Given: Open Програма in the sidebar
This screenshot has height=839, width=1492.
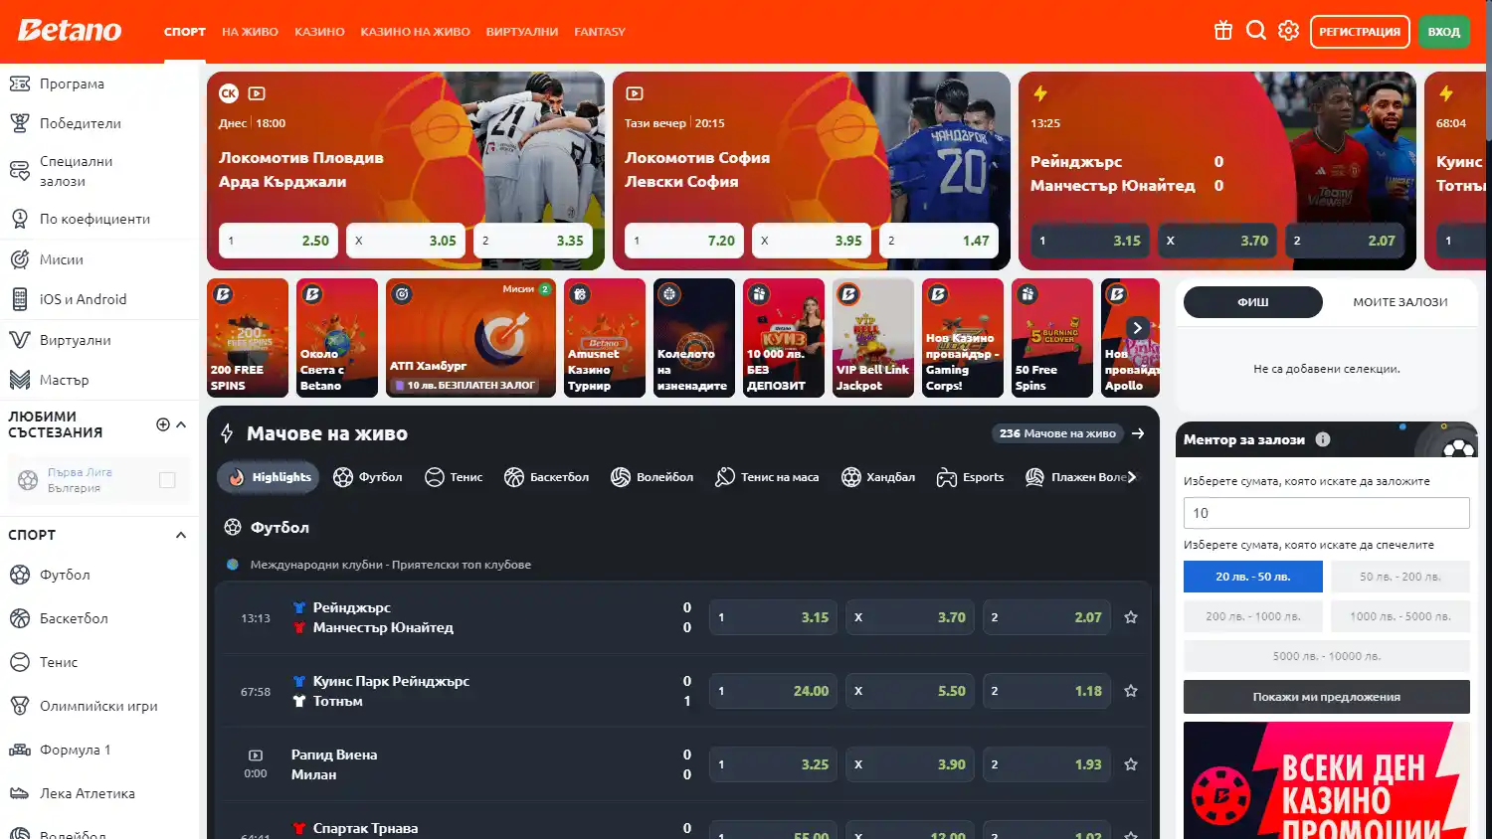Looking at the screenshot, I should tap(99, 84).
